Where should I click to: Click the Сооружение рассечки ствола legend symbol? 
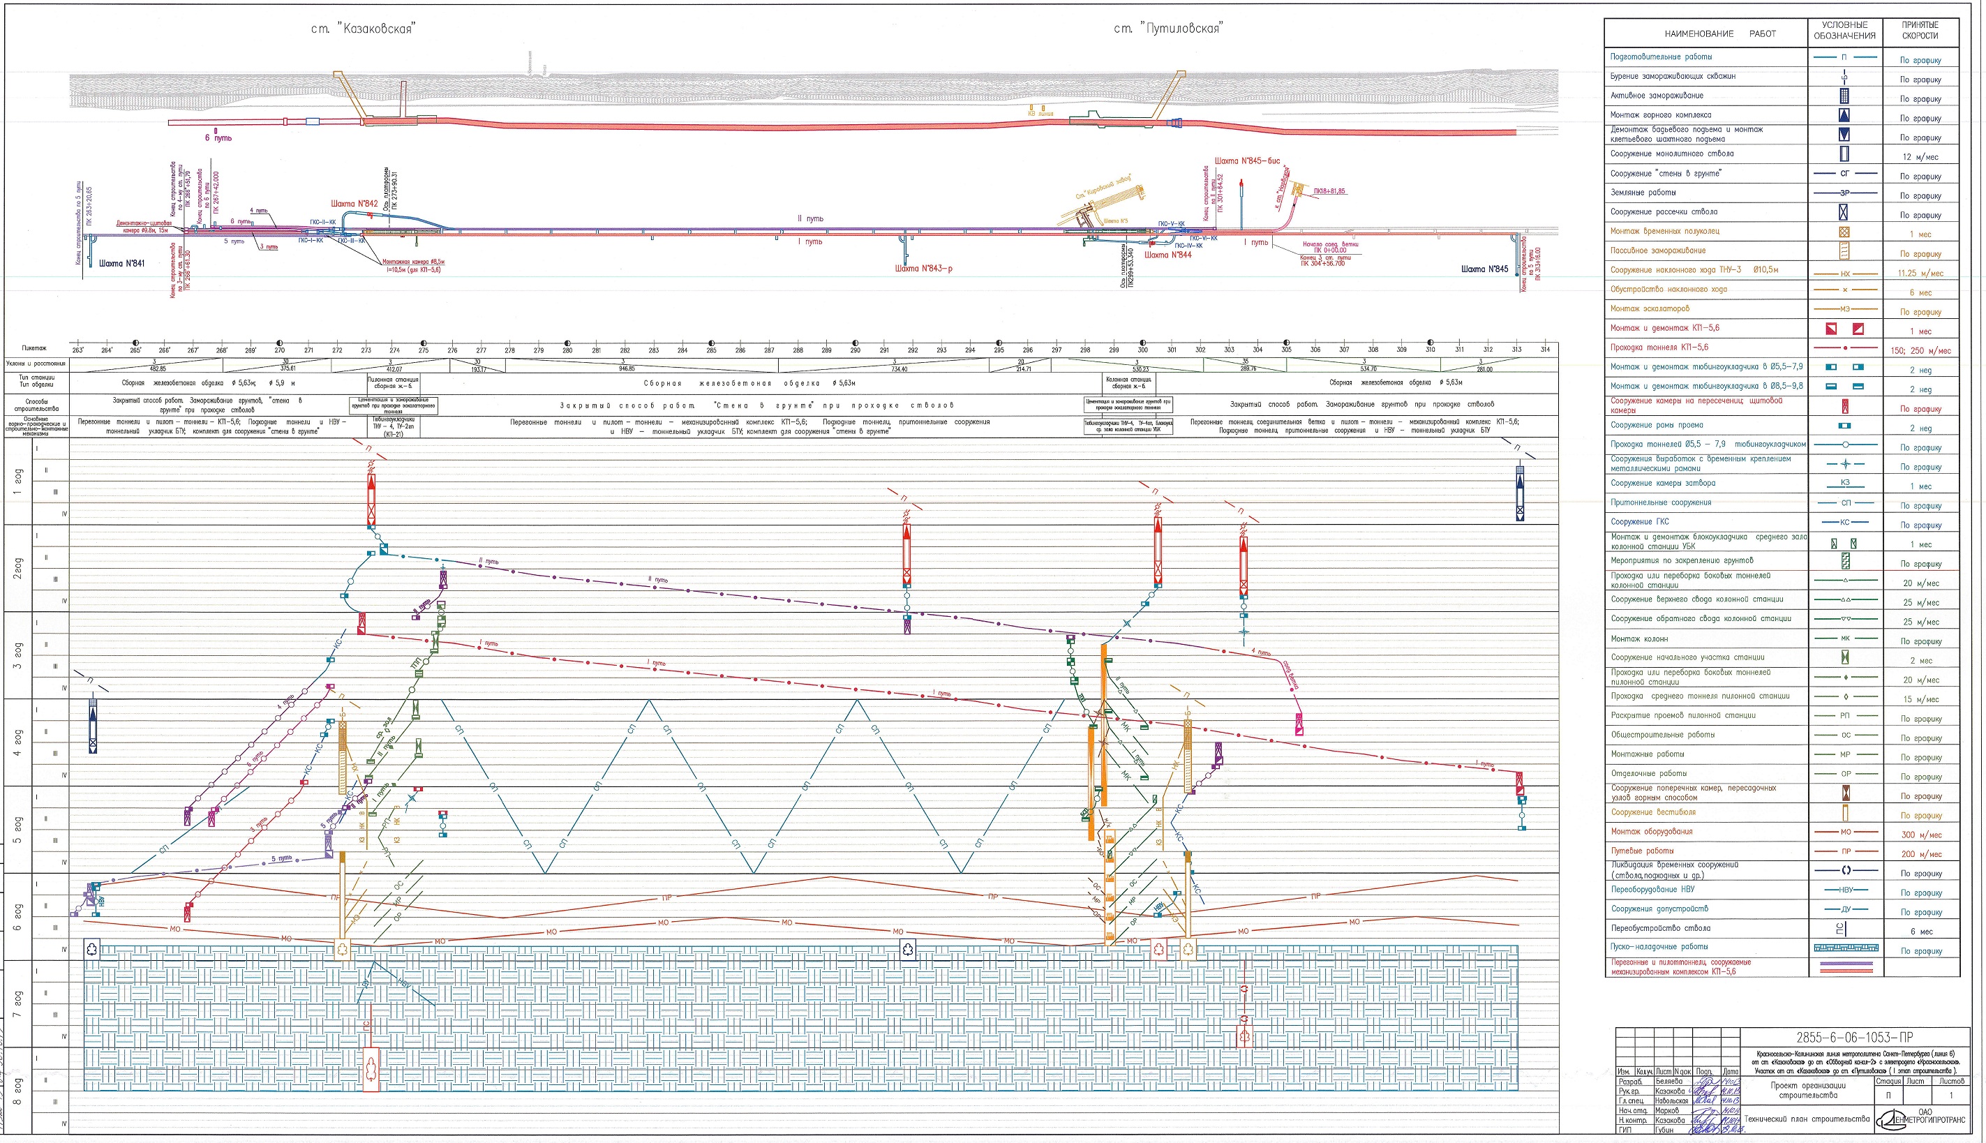click(x=1844, y=212)
